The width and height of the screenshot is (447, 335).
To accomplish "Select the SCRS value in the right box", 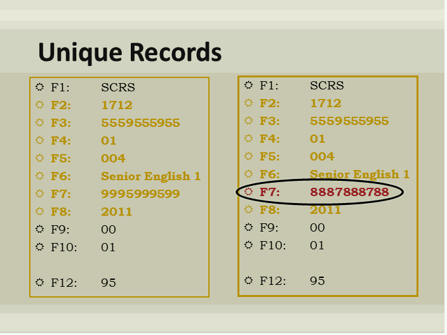I will 326,85.
